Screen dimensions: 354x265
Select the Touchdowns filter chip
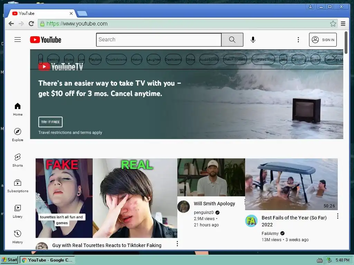(x=116, y=59)
